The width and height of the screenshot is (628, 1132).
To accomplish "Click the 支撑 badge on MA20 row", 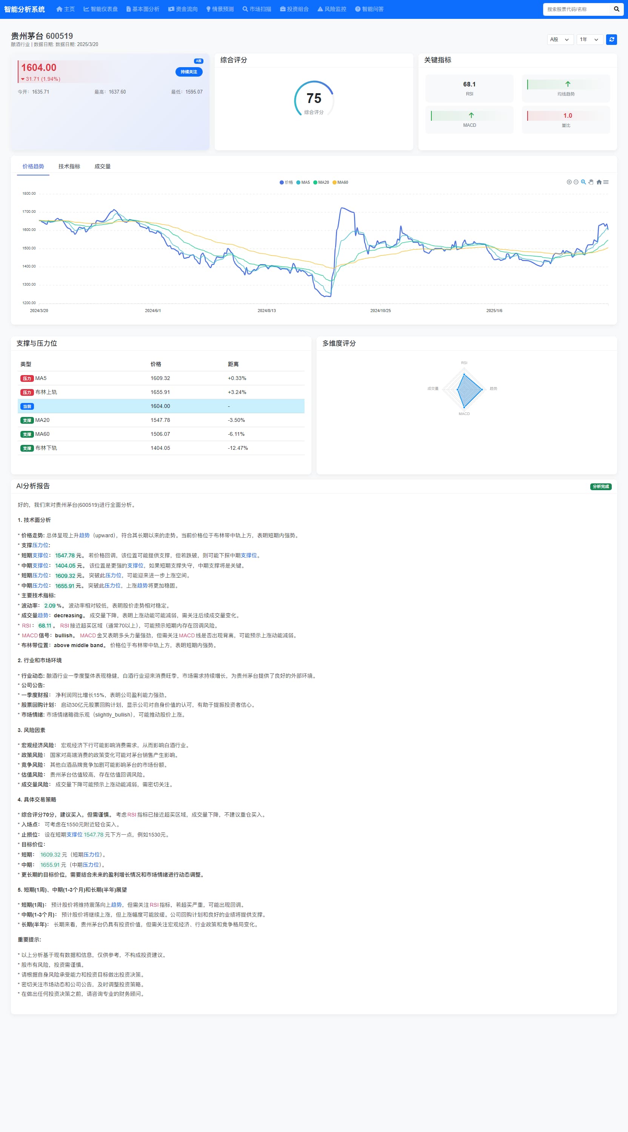I will pyautogui.click(x=27, y=421).
